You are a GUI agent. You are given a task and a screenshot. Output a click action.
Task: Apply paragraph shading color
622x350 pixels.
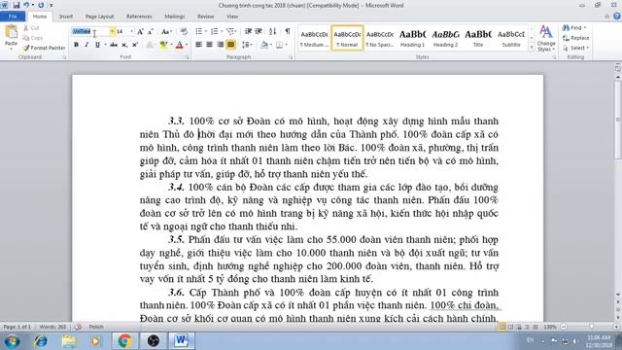click(x=264, y=45)
